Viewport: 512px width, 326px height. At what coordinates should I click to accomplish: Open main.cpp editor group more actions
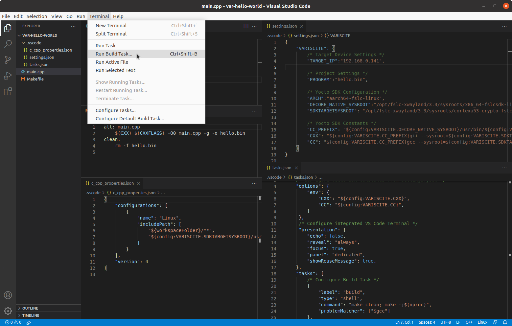254,26
